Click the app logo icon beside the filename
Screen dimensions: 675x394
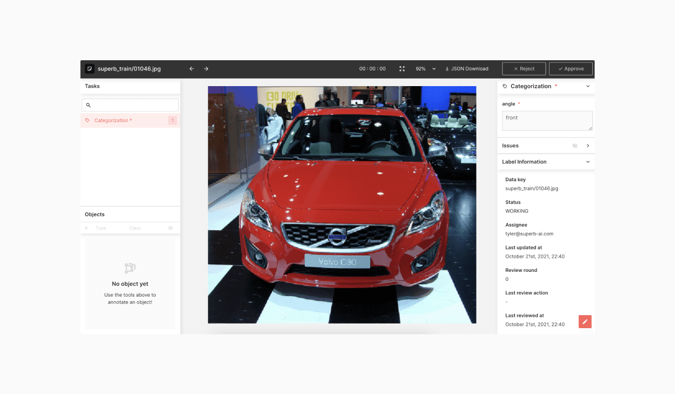(x=89, y=69)
